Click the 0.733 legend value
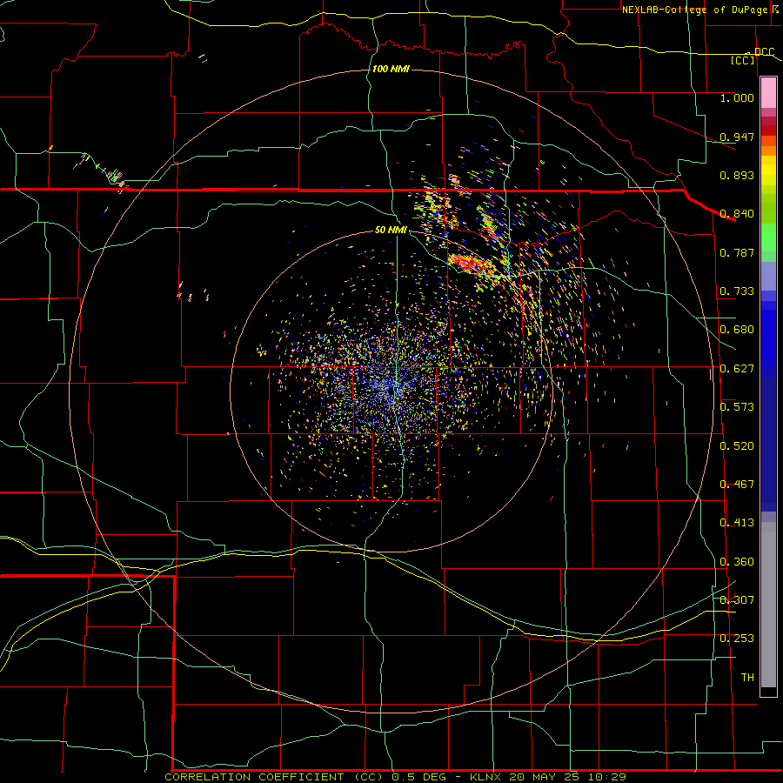Image resolution: width=783 pixels, height=783 pixels. [x=737, y=291]
